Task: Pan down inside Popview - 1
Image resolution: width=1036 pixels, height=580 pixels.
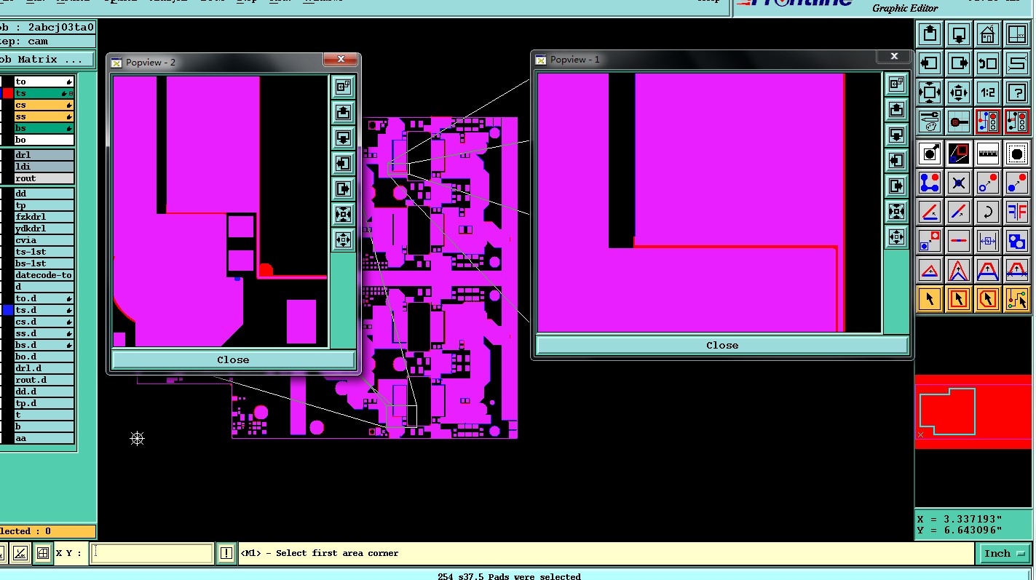Action: pyautogui.click(x=897, y=135)
